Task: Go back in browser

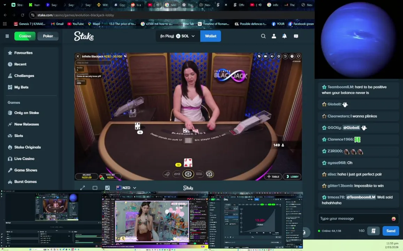Action: tap(5, 15)
